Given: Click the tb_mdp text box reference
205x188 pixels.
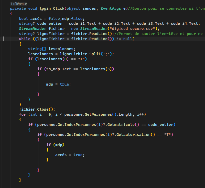Looking at the screenshot, I should [53, 69].
